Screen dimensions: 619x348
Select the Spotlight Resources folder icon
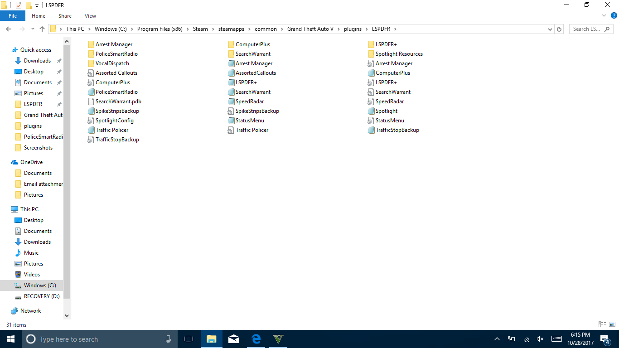[371, 54]
